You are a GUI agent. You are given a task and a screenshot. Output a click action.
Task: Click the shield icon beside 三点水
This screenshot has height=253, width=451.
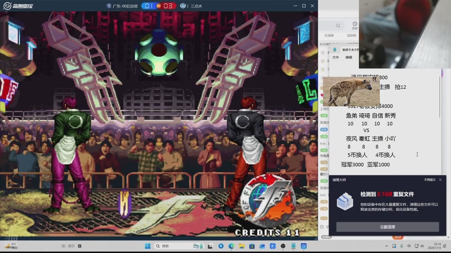coord(183,6)
